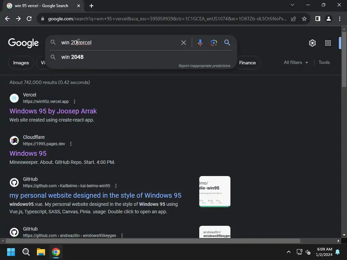The image size is (347, 260).
Task: Close the 'win 95 vercel' tab
Action: click(x=79, y=6)
